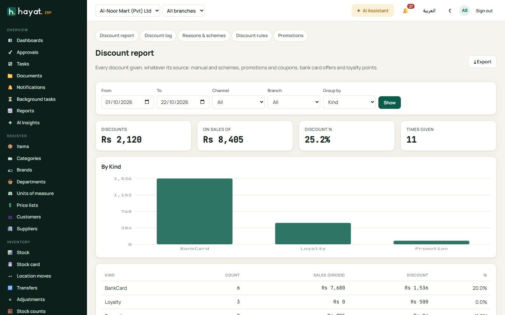
Task: Click Sign out link
Action: [x=484, y=11]
